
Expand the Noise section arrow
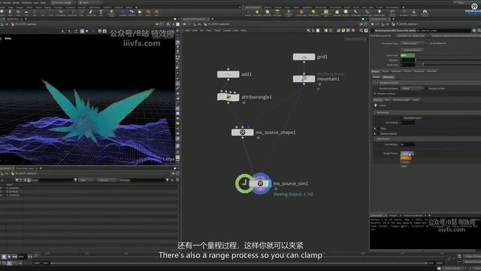pos(375,129)
